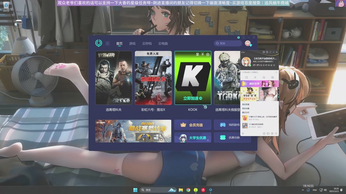Show hidden system tray icons
The width and height of the screenshot is (346, 194).
pyautogui.click(x=303, y=190)
